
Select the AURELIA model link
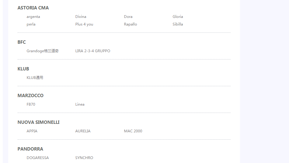83,131
